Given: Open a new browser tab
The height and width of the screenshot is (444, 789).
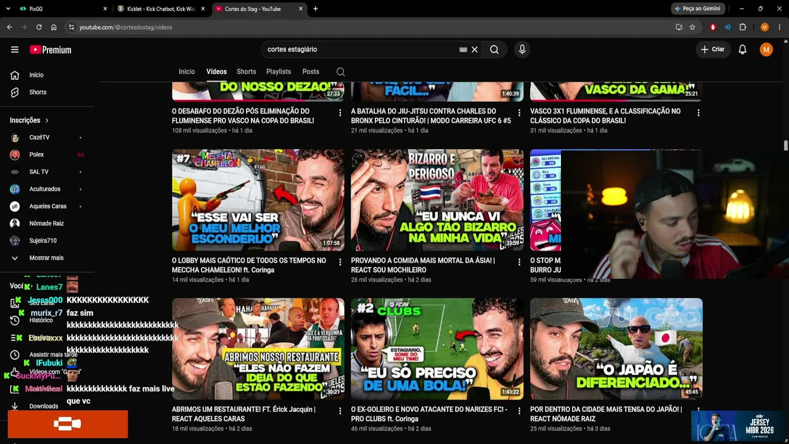Looking at the screenshot, I should coord(316,9).
